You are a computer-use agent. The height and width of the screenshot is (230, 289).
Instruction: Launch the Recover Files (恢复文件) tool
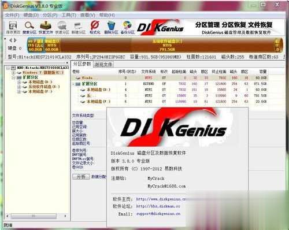click(46, 28)
